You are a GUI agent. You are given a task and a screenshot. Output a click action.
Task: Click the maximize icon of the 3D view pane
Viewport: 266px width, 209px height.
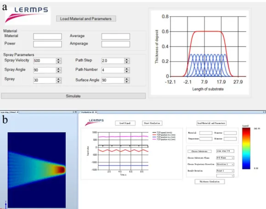pos(76,112)
